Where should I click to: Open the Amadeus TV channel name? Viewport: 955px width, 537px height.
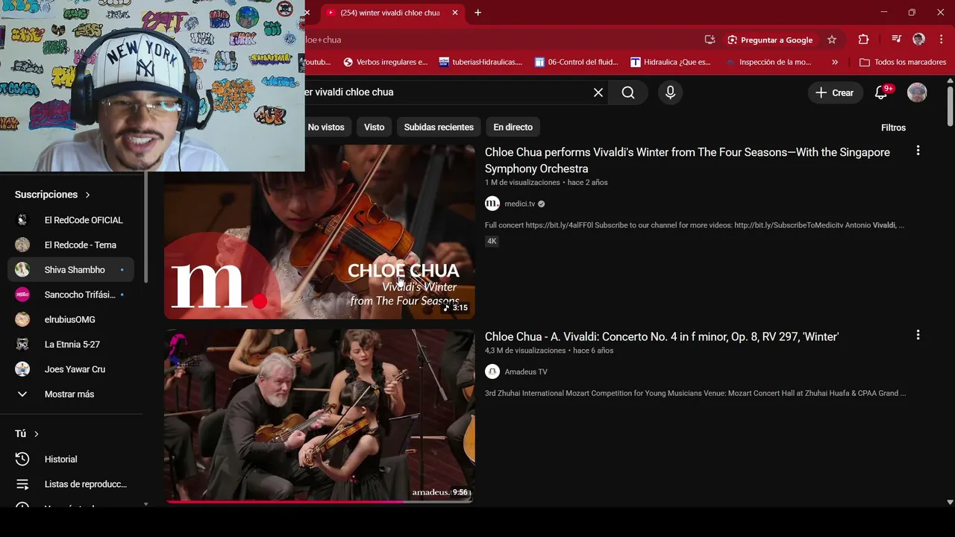coord(526,371)
